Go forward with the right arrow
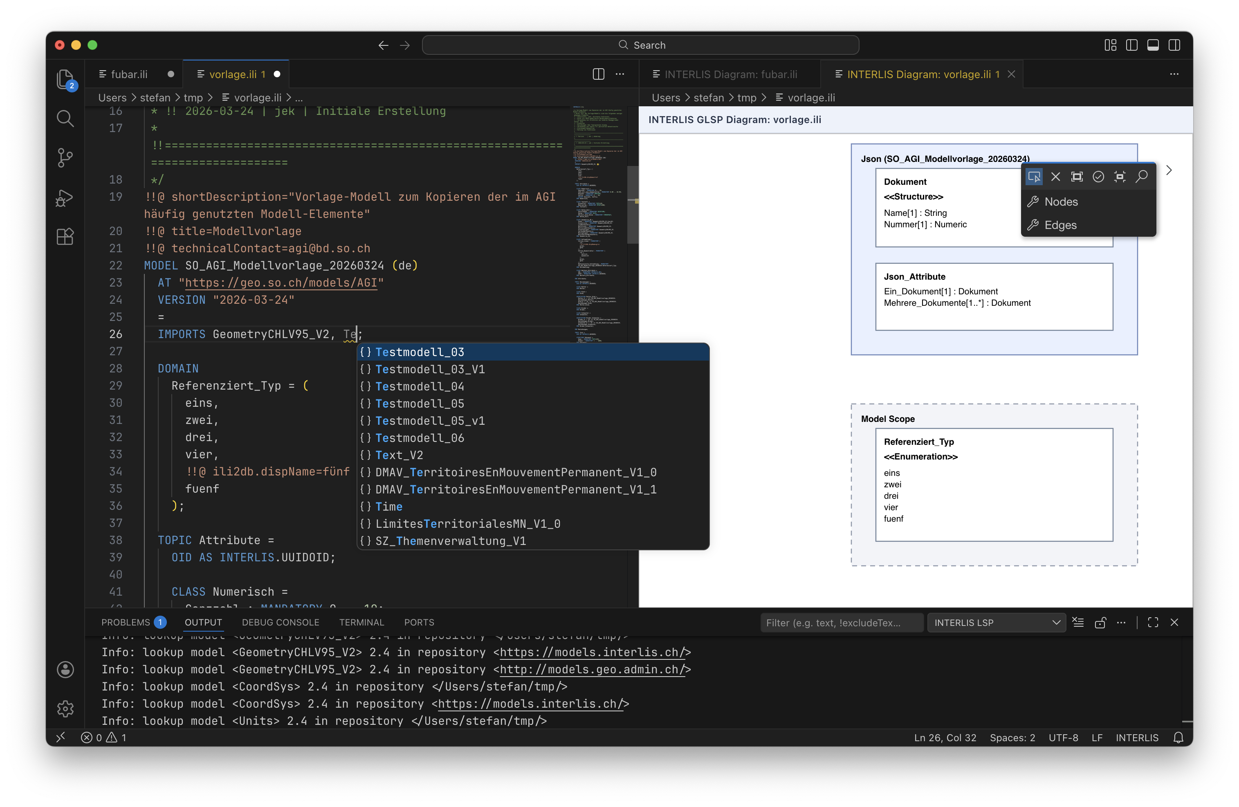Viewport: 1239px width, 807px height. pos(404,45)
